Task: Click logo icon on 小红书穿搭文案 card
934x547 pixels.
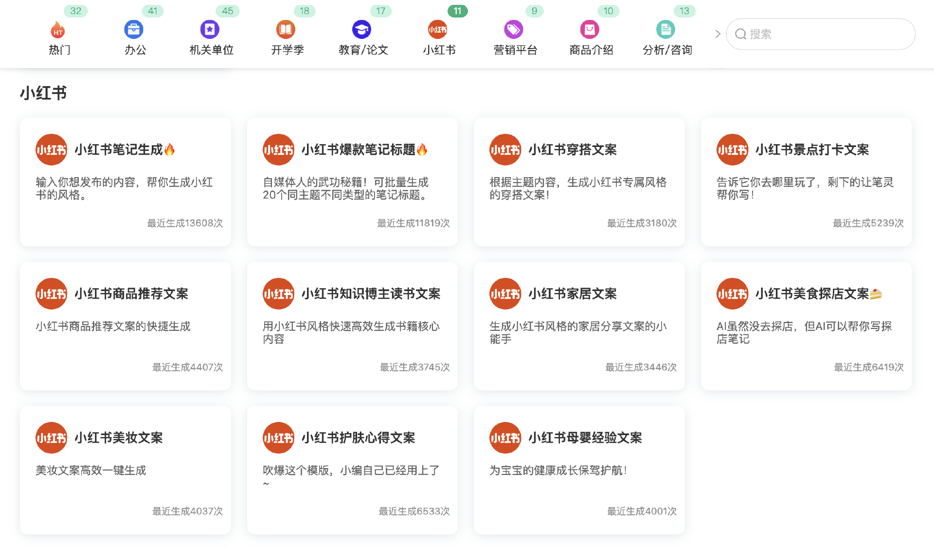Action: 505,149
